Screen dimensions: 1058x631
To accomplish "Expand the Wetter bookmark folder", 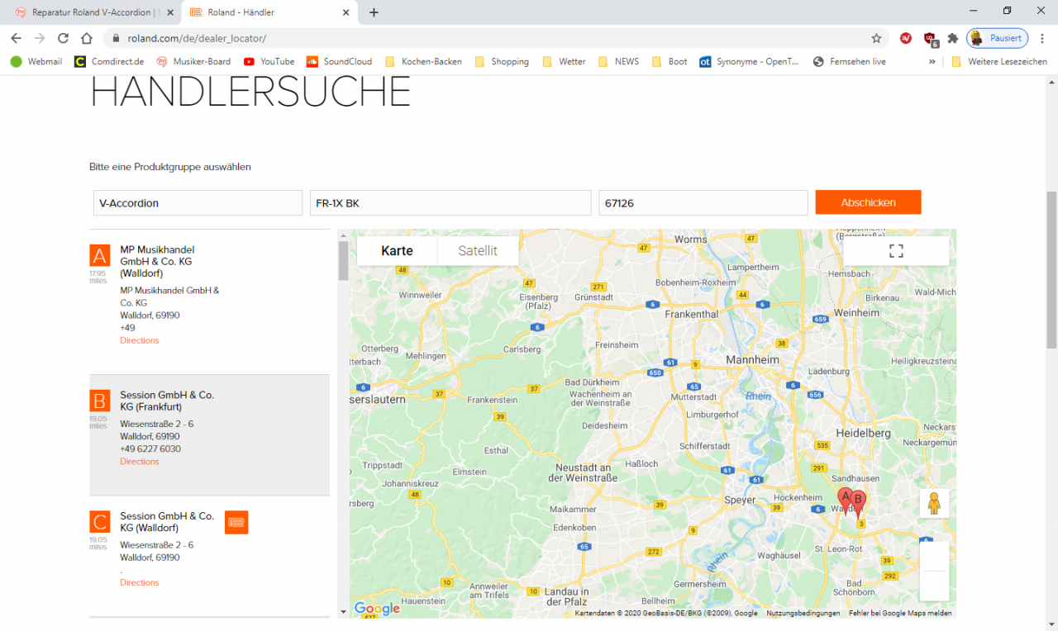I will coord(564,61).
